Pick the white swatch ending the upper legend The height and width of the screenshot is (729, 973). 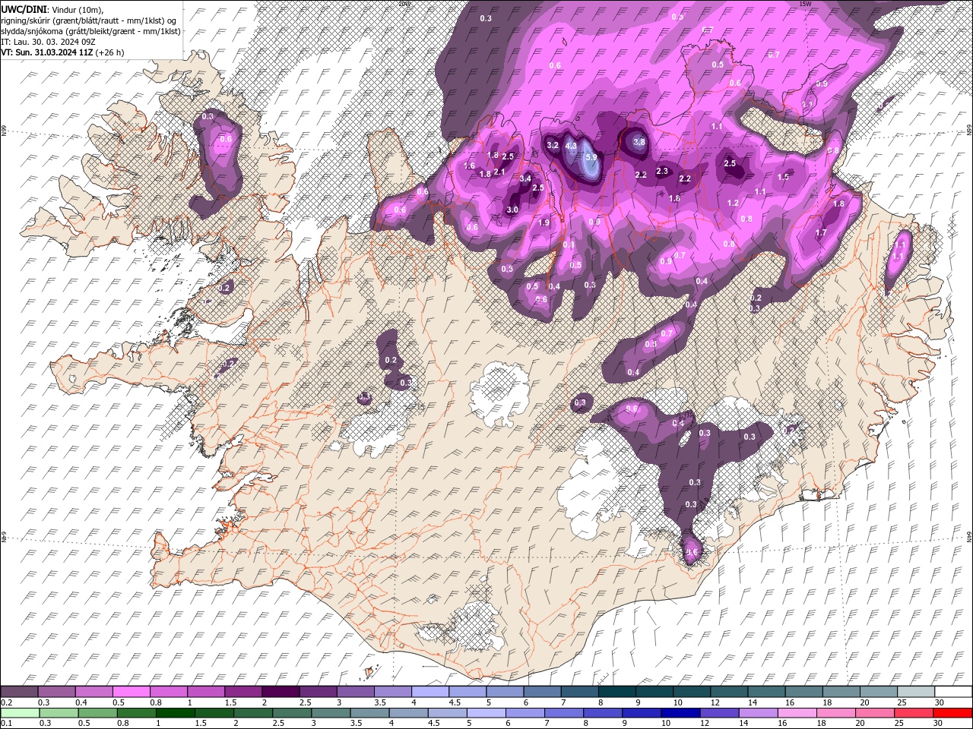pos(952,692)
